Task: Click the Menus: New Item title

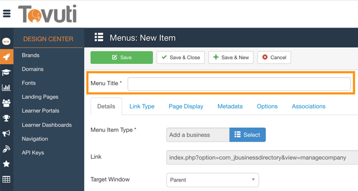Action: (x=143, y=38)
